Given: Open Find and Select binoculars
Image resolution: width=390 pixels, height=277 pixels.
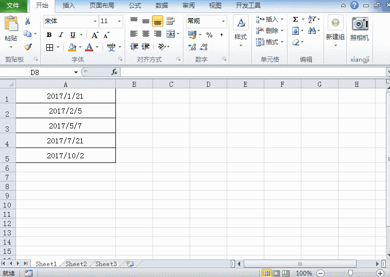Looking at the screenshot, I should [312, 31].
